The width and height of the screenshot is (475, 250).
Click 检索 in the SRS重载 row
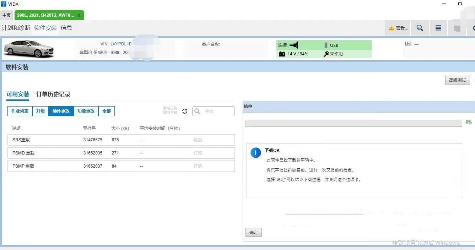(198, 140)
